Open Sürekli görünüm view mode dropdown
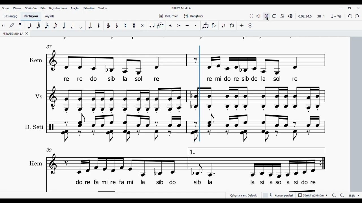This screenshot has width=362, height=203. point(313,195)
